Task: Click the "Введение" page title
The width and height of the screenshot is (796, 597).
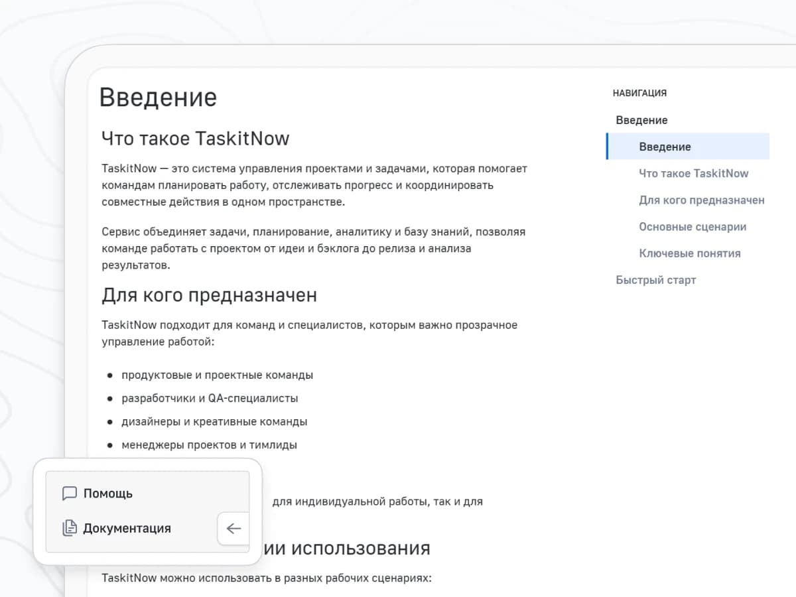Action: [158, 97]
